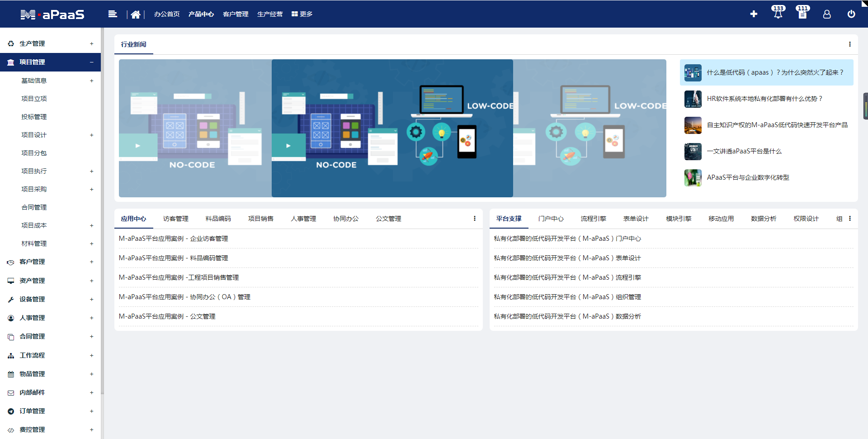Click the 工作流程 sitemap icon
Image resolution: width=868 pixels, height=439 pixels.
[11, 356]
